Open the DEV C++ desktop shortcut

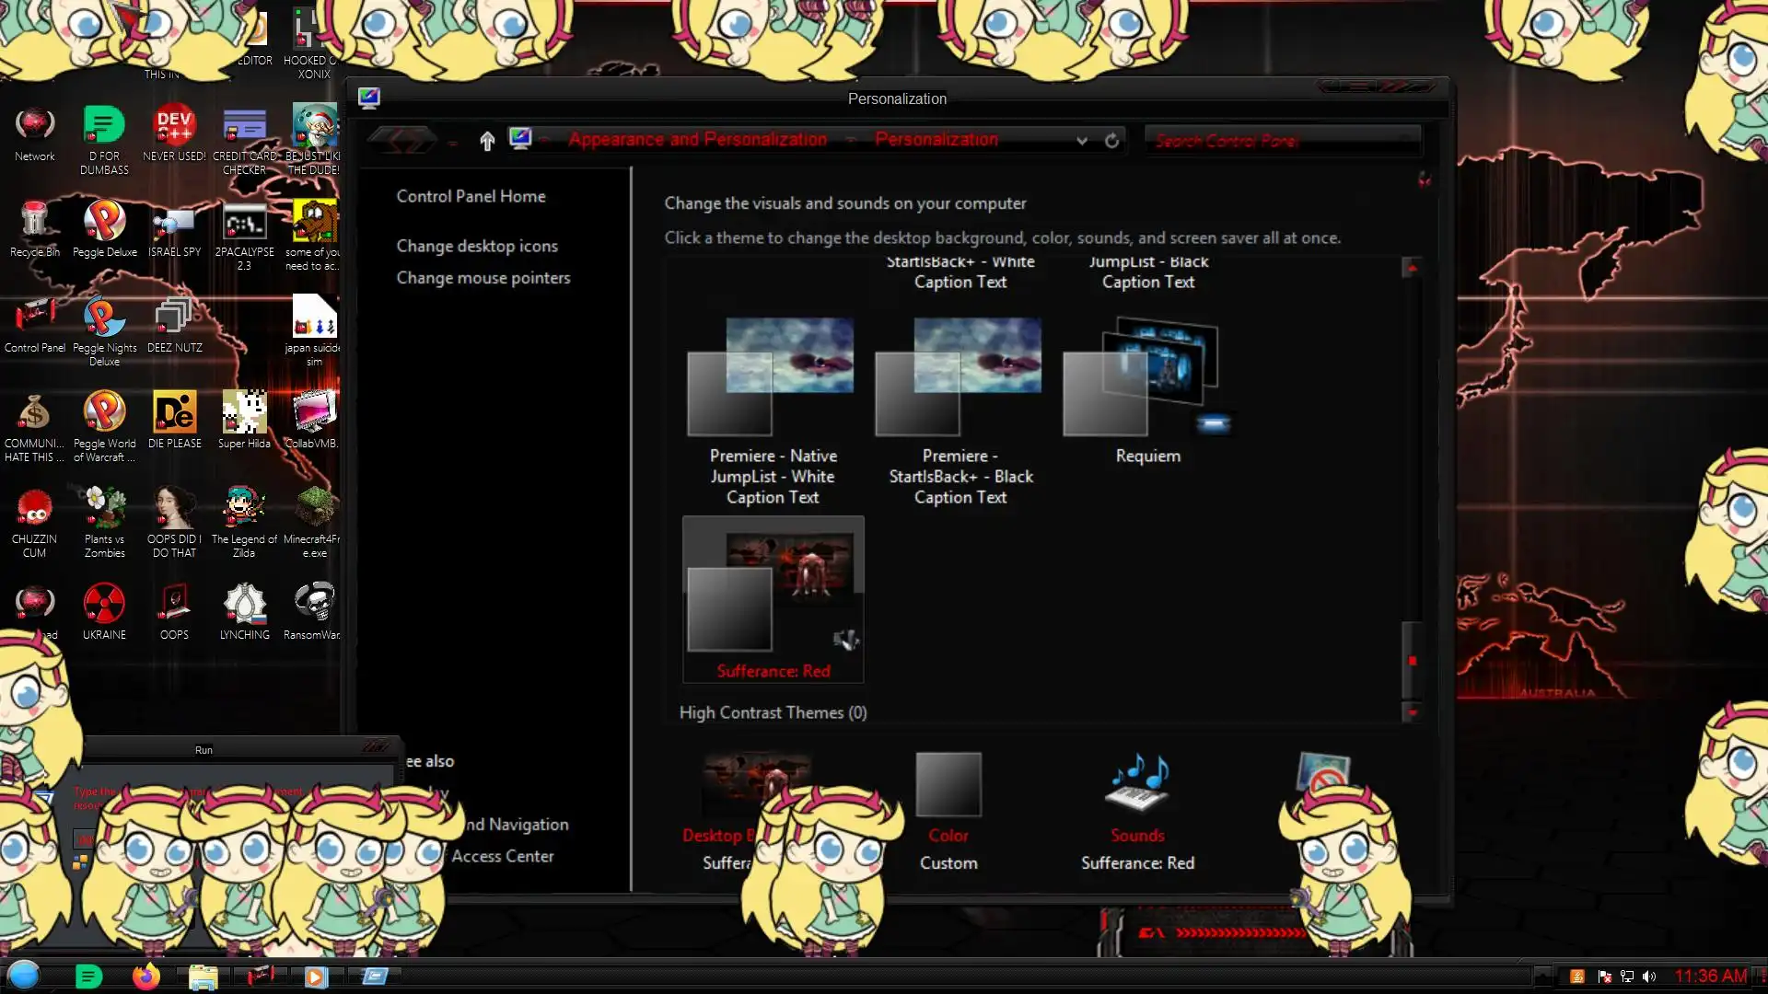coord(174,127)
